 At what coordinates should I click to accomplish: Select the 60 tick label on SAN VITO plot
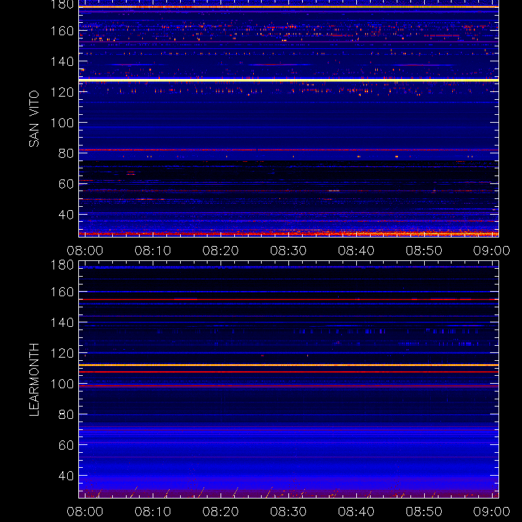66,184
